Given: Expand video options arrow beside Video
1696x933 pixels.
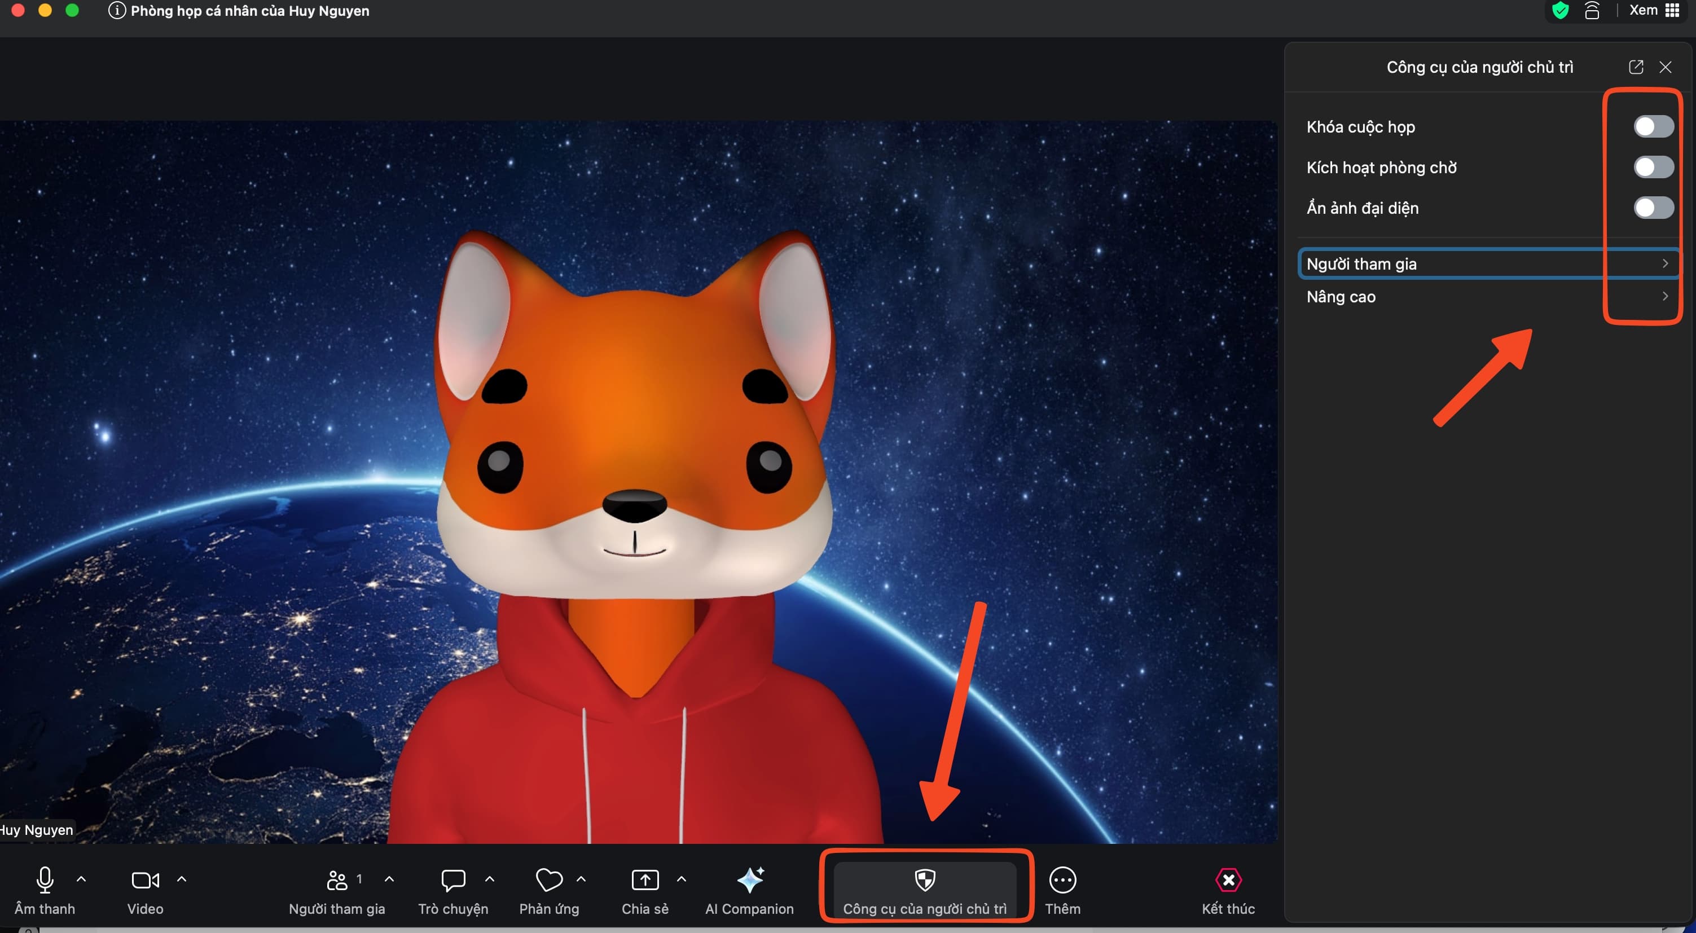Looking at the screenshot, I should coord(182,878).
